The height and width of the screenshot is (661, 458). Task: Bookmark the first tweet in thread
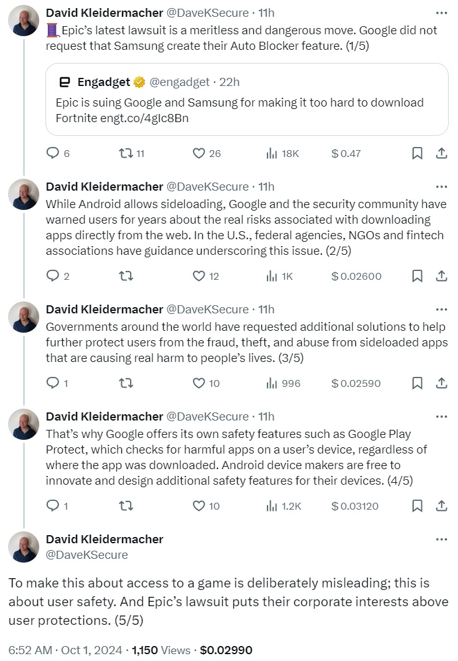[418, 153]
